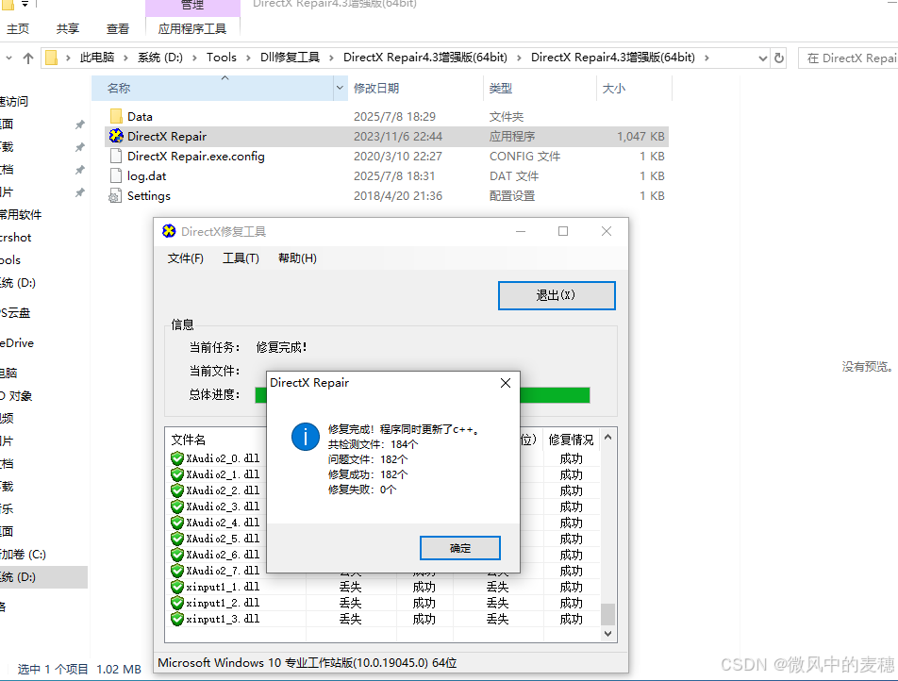Click the green shield icon beside XAudio2_0.dll
Screen dimensions: 898x681
point(177,458)
